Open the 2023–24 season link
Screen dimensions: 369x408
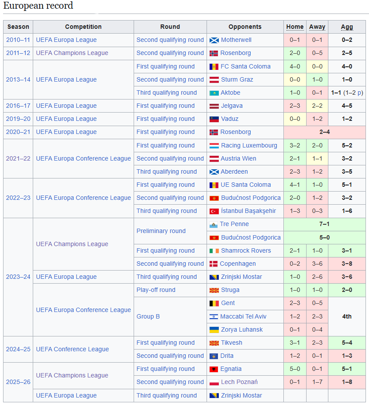[18, 277]
